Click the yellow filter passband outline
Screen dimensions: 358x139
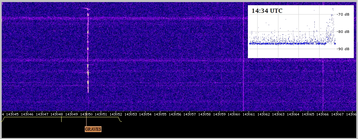[x=61, y=119]
